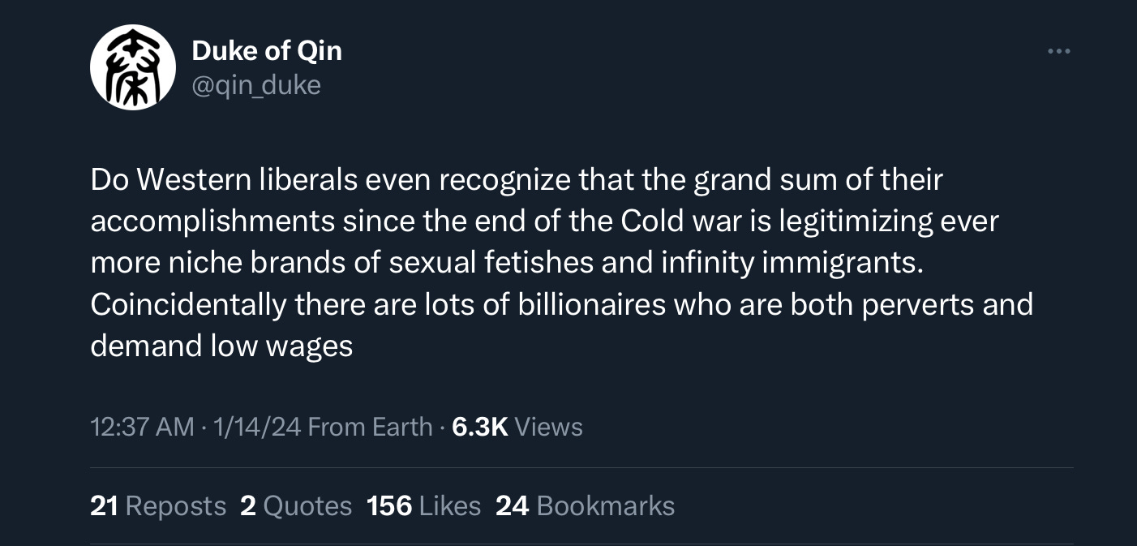Open the @qin_duke handle link
This screenshot has height=546, width=1137.
point(256,84)
